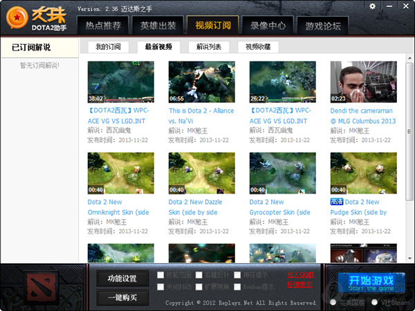The width and height of the screenshot is (415, 311).
Task: Minimize the assistant window
Action: [x=389, y=6]
